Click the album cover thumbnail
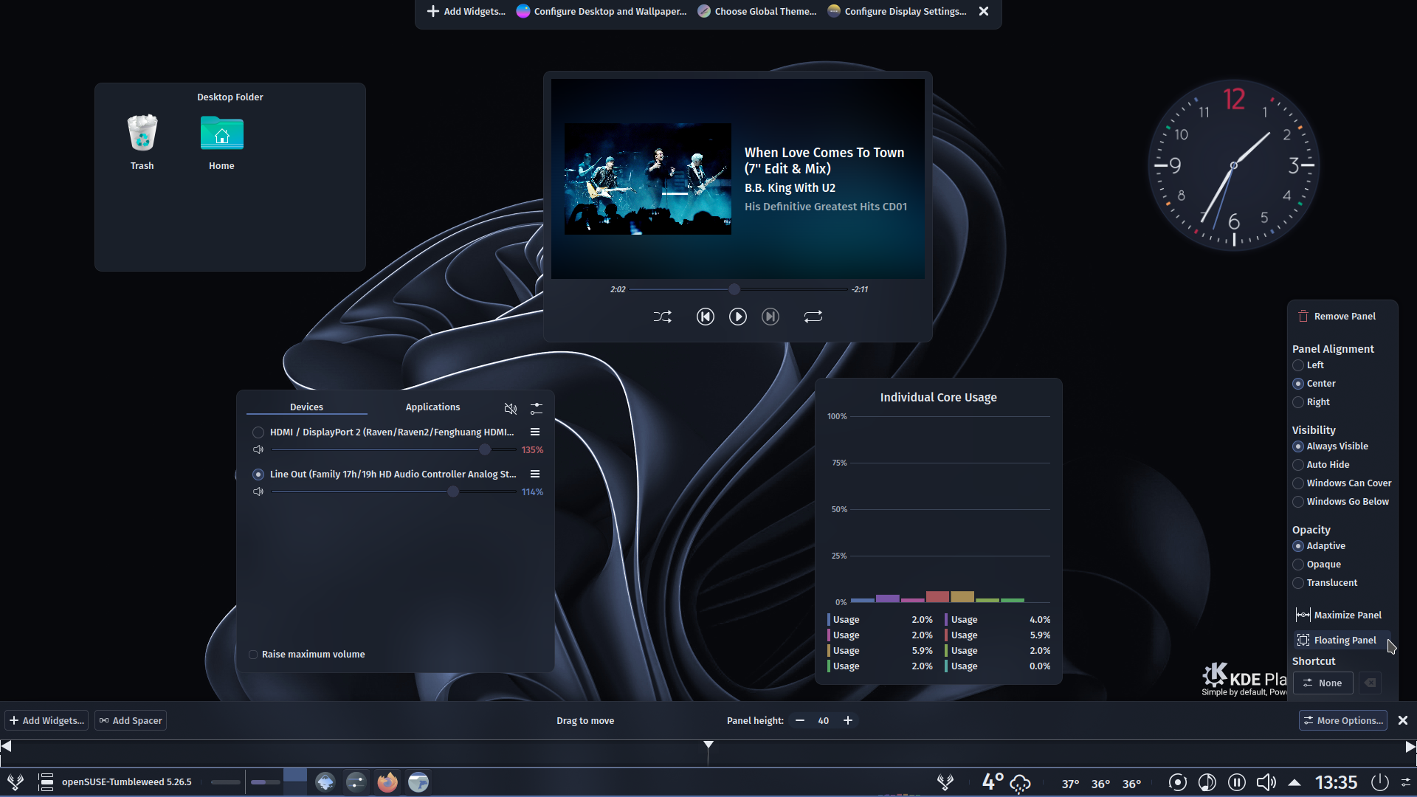This screenshot has height=797, width=1417. 648,179
